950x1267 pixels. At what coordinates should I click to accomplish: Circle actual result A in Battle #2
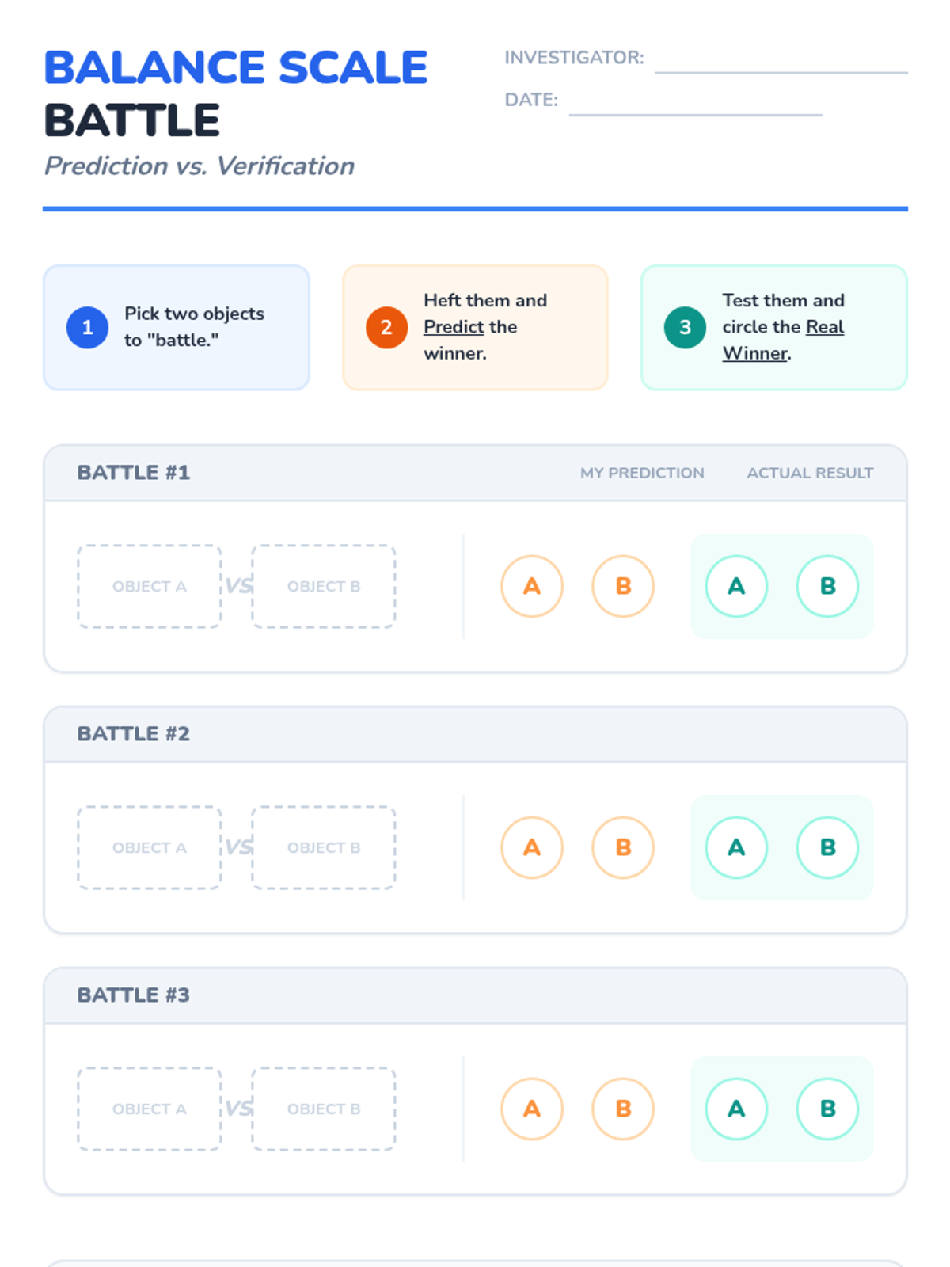tap(736, 847)
